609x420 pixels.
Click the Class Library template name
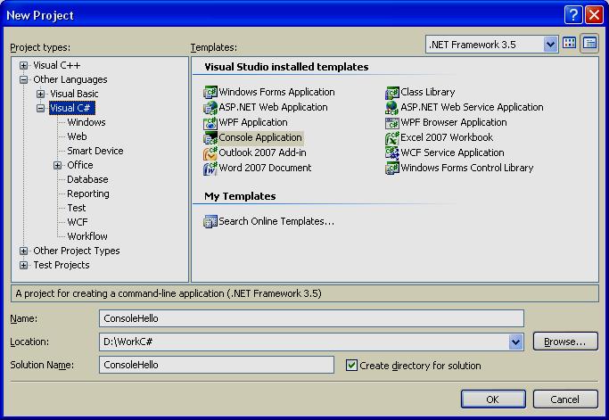pos(428,92)
